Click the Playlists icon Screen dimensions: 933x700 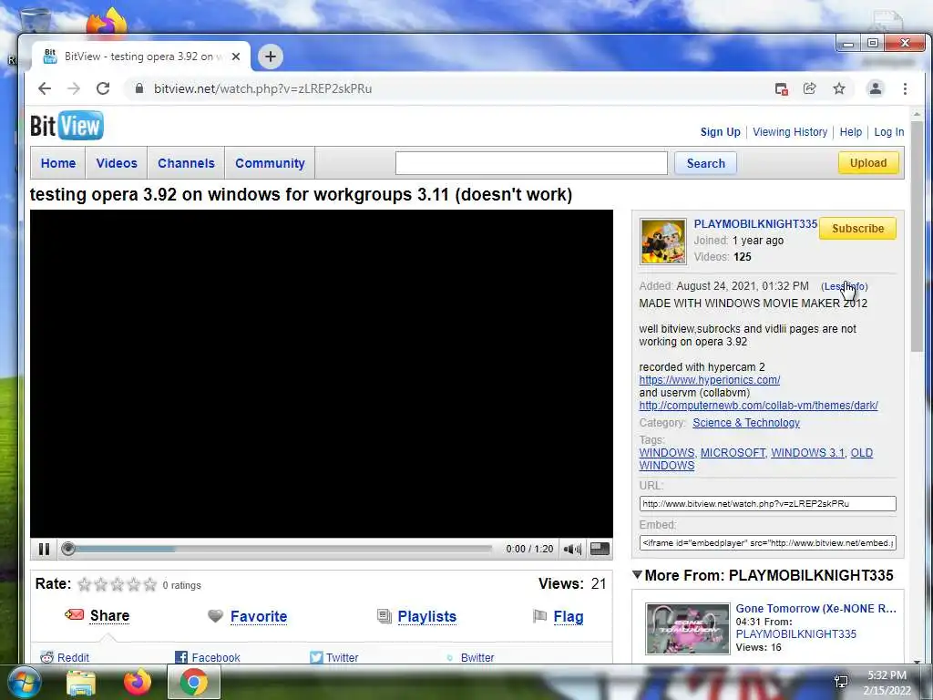(x=384, y=616)
